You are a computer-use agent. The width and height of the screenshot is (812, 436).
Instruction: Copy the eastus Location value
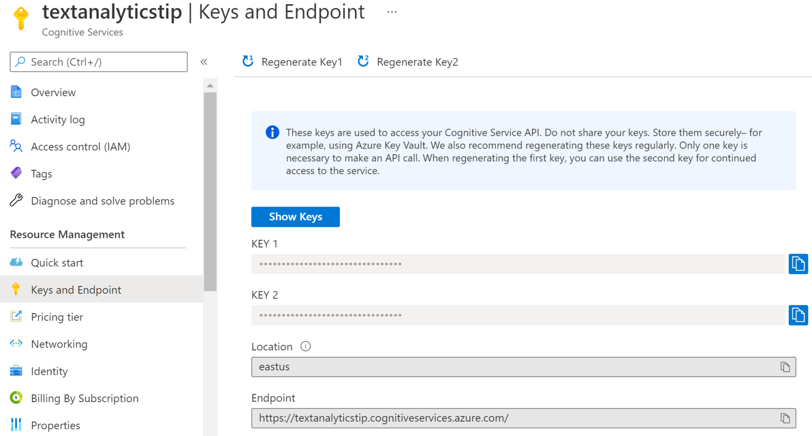point(785,367)
